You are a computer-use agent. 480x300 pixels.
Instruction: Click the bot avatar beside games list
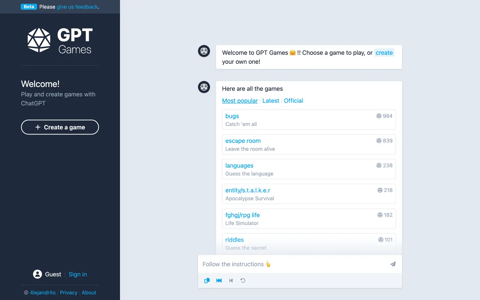[x=204, y=87]
